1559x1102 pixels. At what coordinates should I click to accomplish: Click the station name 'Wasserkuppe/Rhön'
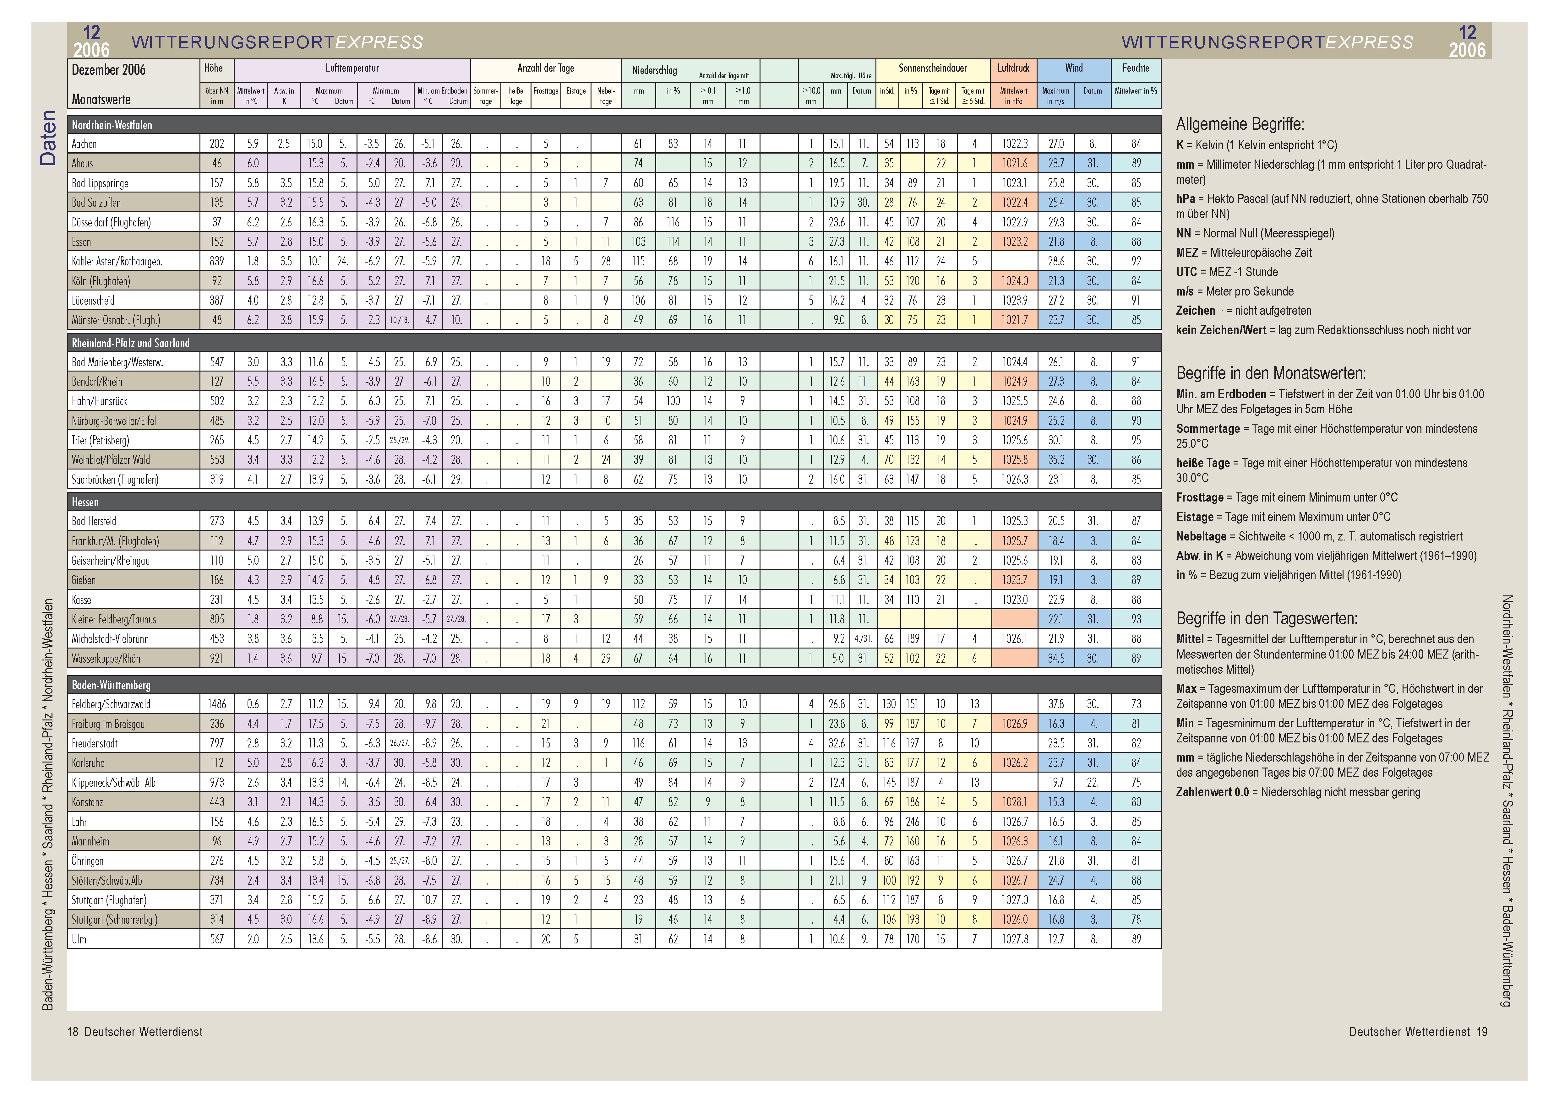pos(105,658)
